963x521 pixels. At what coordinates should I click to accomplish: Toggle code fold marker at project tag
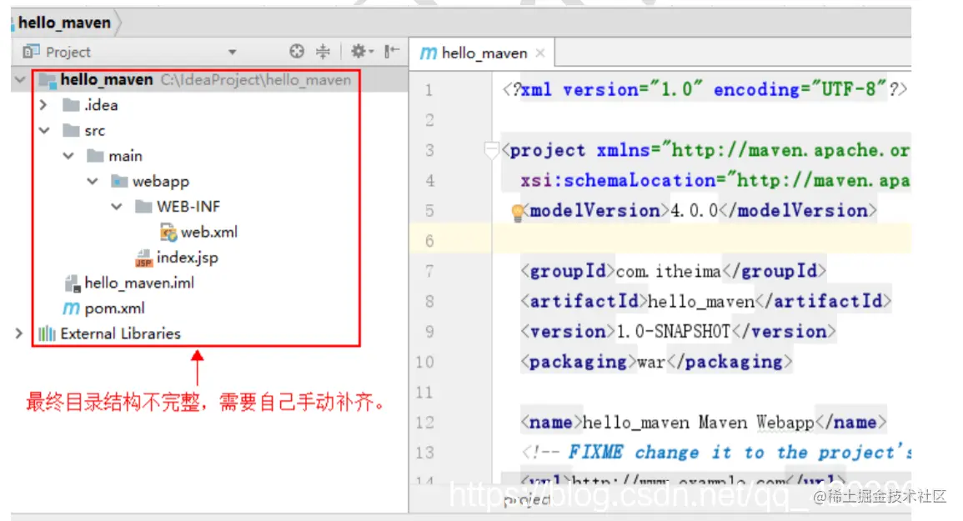491,150
